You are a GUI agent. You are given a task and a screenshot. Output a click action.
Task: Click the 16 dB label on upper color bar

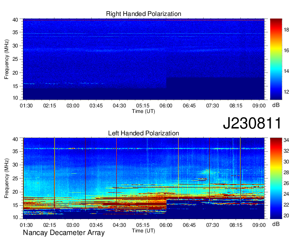pos(286,50)
